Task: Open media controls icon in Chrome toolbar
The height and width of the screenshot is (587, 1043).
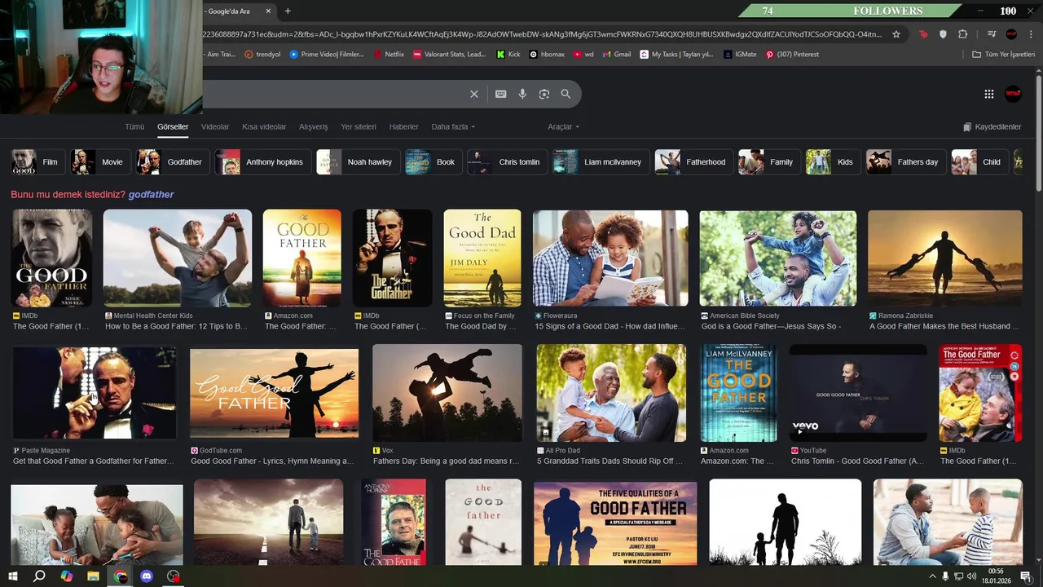Action: [992, 34]
